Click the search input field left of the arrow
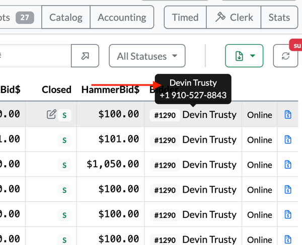302x245 pixels. click(x=36, y=56)
